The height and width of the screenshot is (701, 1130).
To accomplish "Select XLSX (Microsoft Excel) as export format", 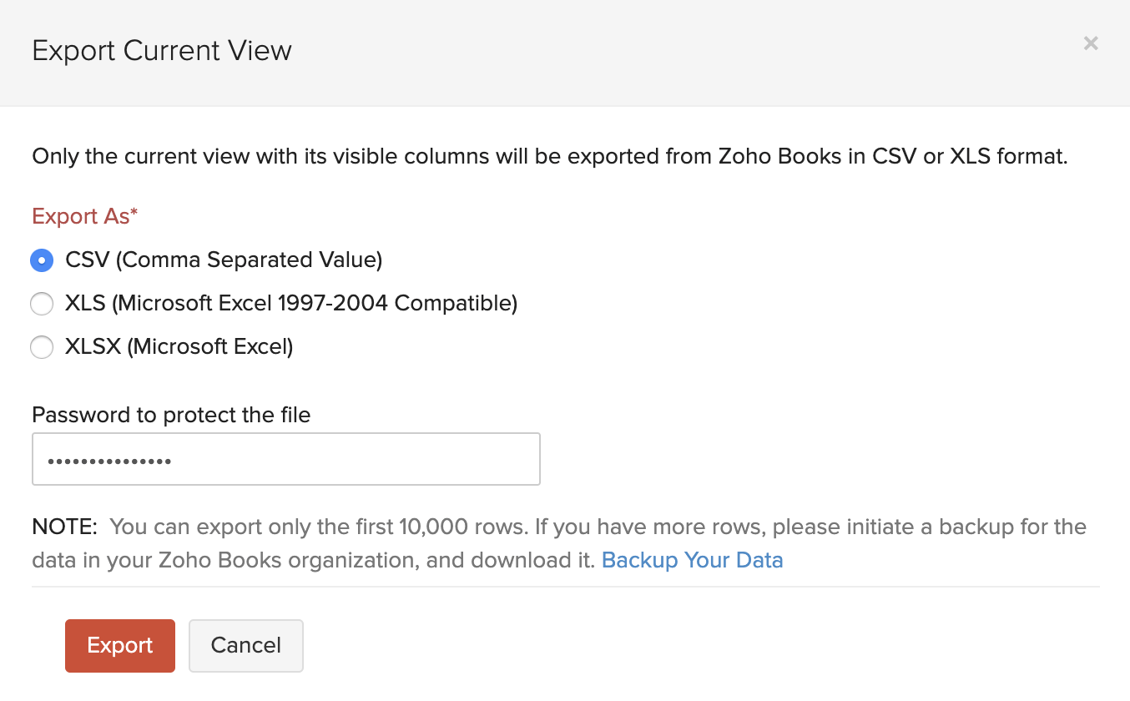I will point(42,347).
